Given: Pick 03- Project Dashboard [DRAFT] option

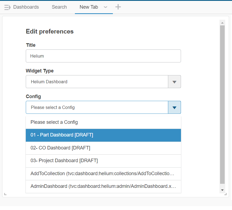Looking at the screenshot, I should 103,161.
